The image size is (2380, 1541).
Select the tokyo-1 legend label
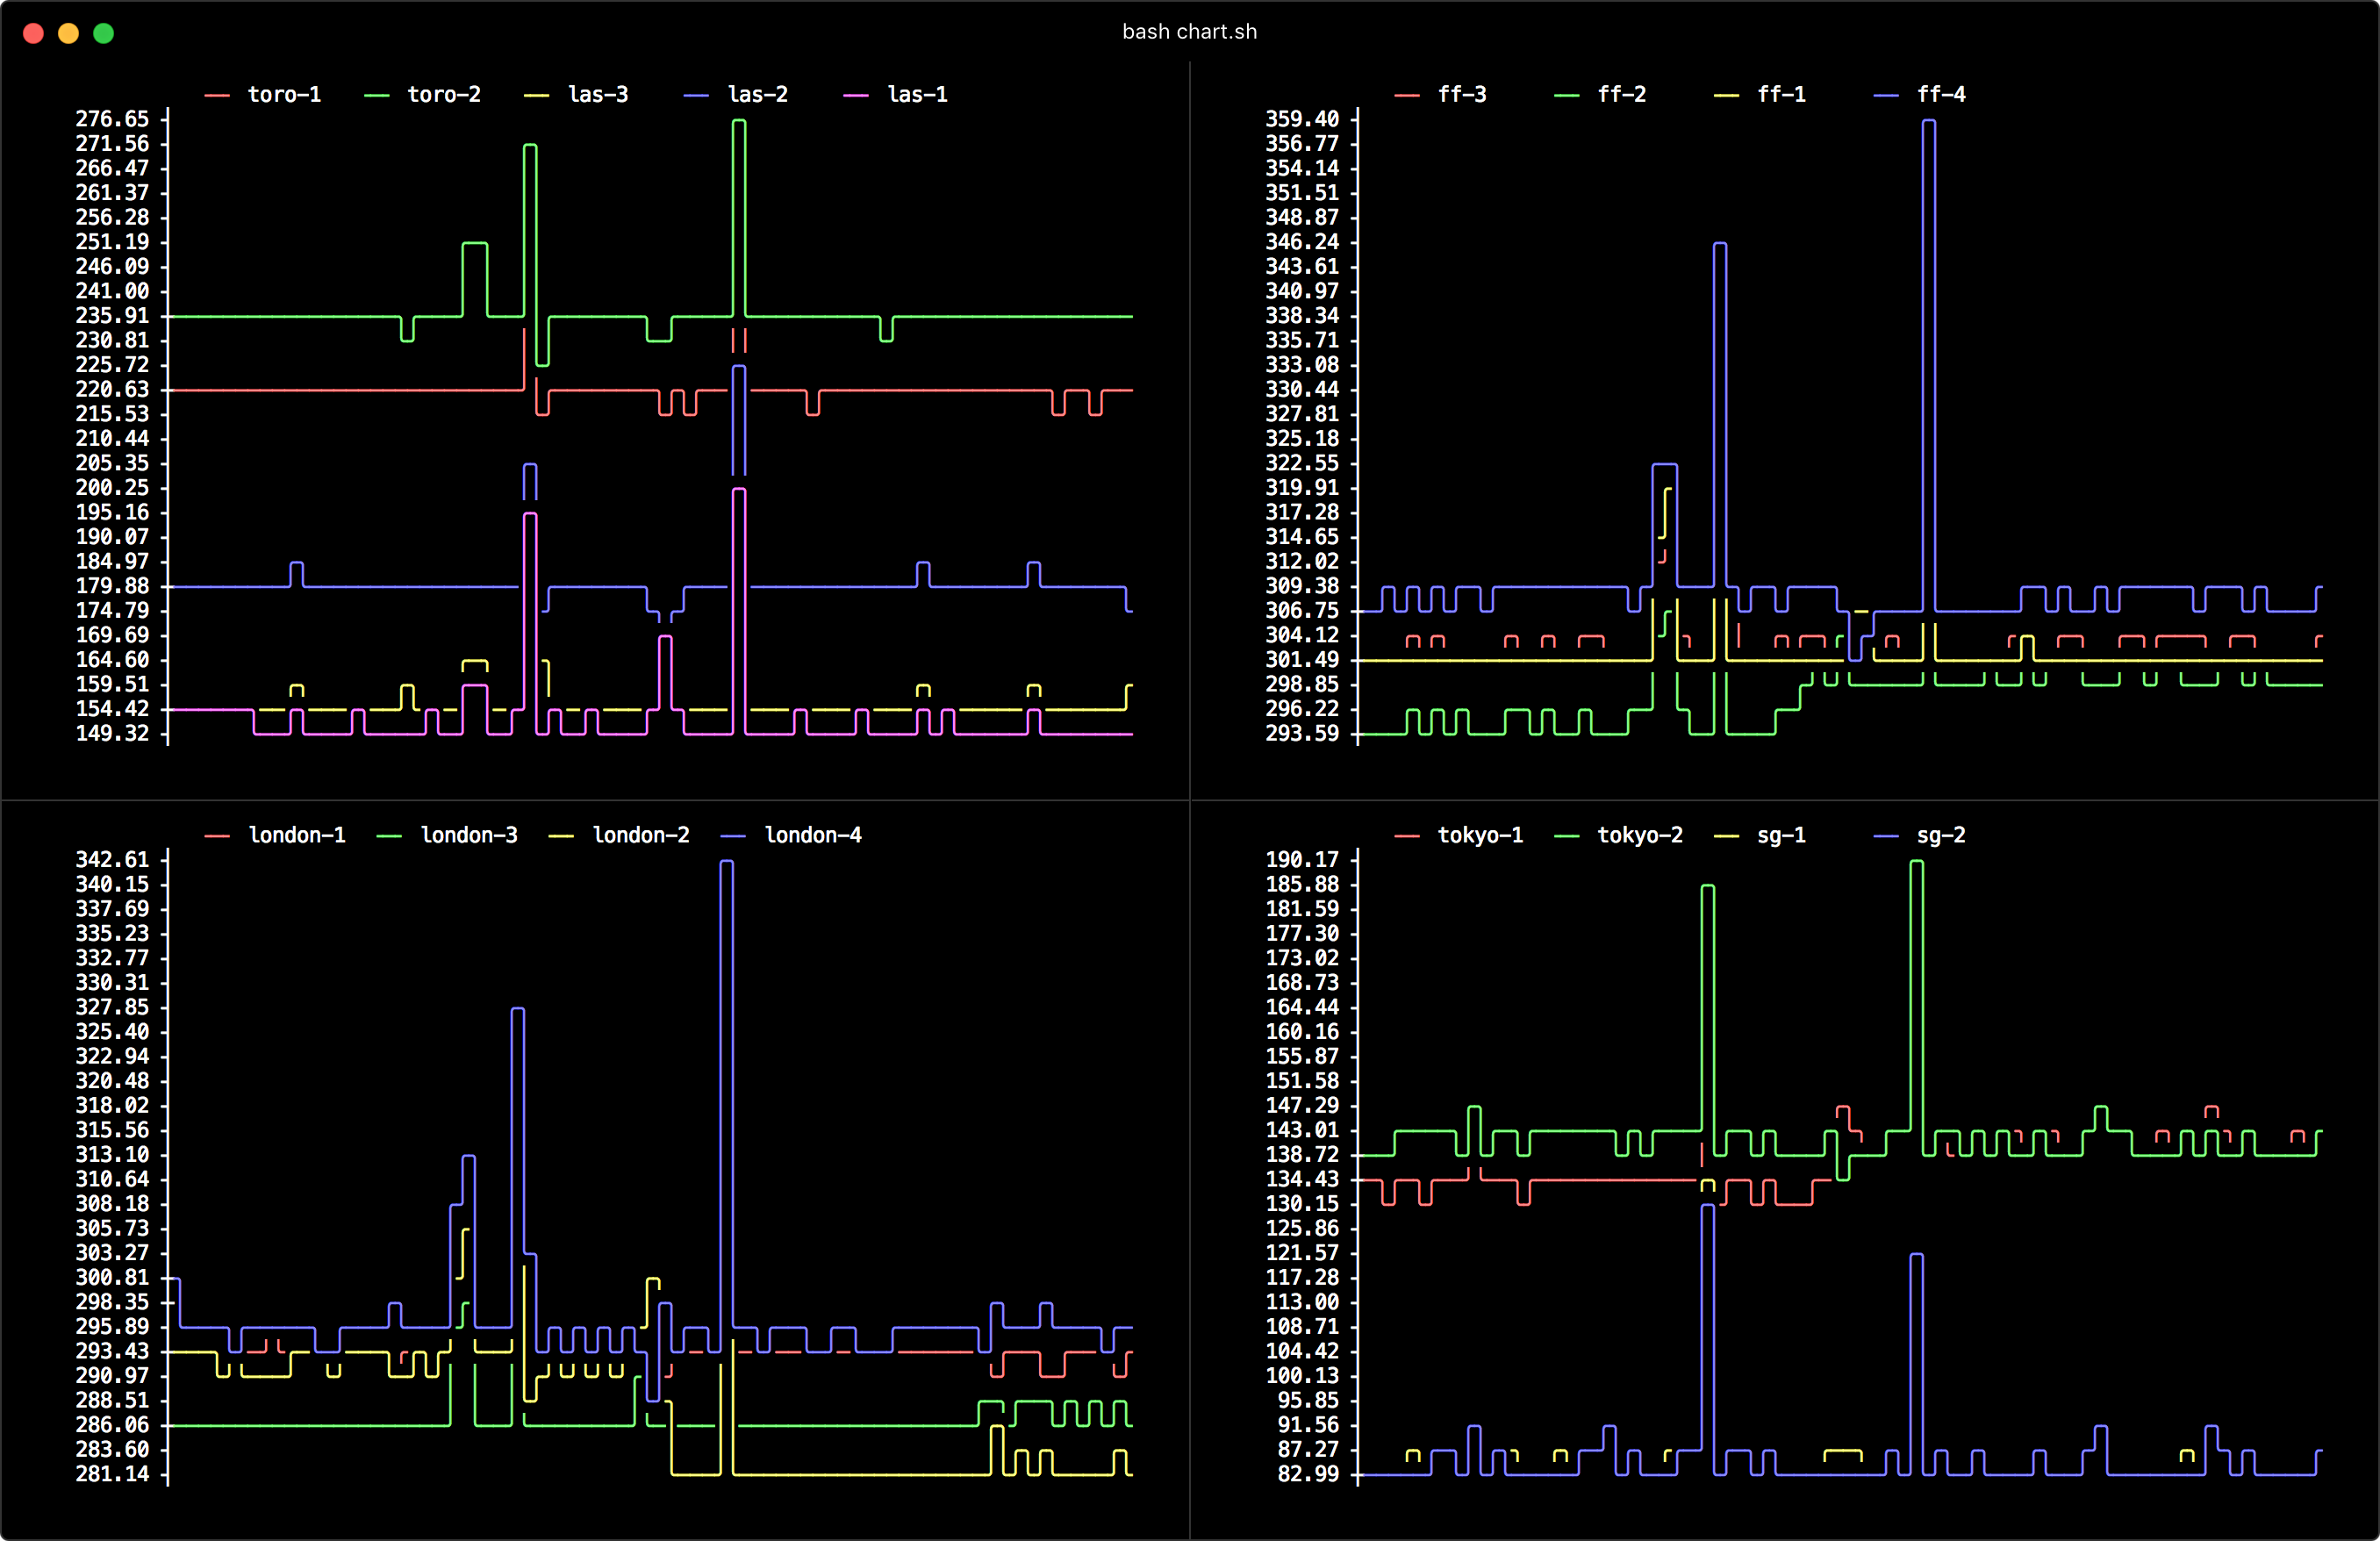[x=1480, y=835]
